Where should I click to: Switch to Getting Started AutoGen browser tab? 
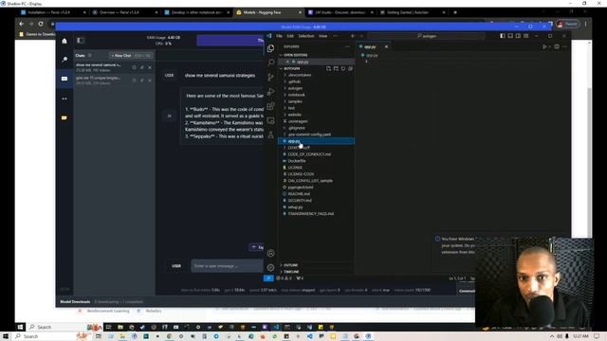411,12
